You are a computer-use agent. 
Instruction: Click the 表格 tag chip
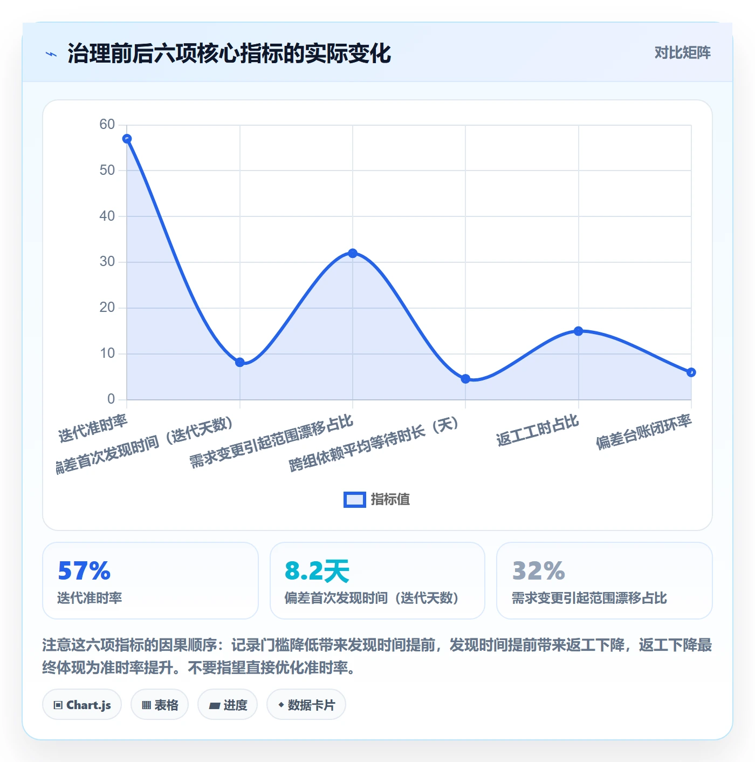coord(160,705)
